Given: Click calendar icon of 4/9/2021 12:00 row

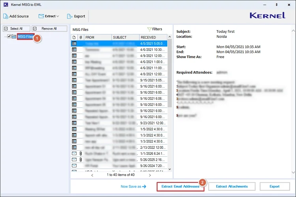Looking at the screenshot, I should [x=74, y=56].
